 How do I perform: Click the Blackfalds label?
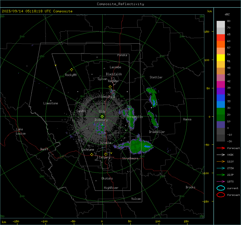pos(114,74)
